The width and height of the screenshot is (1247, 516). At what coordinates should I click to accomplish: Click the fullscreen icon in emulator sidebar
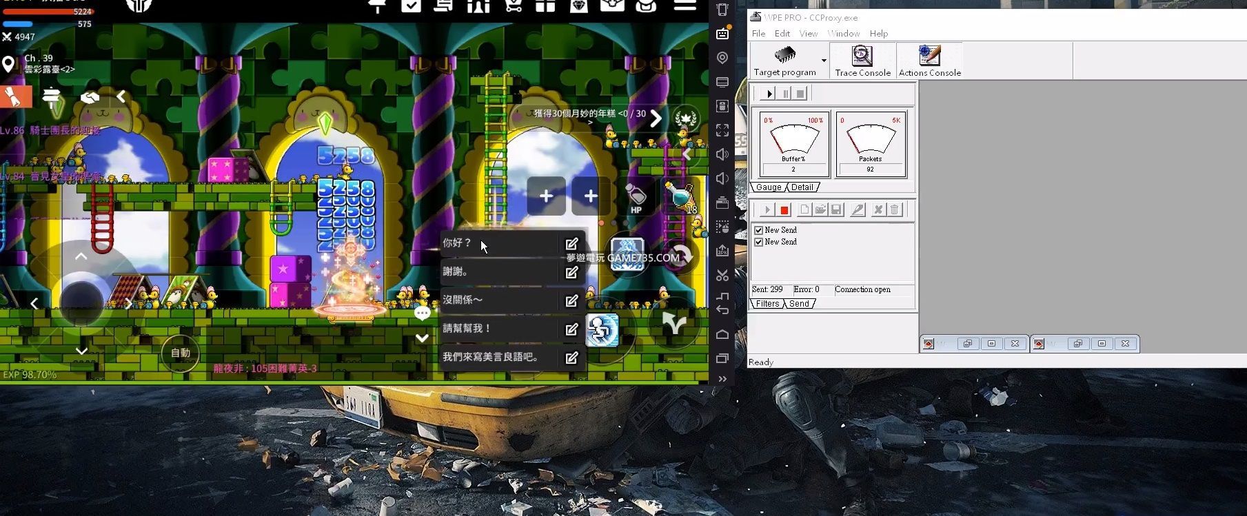(722, 130)
